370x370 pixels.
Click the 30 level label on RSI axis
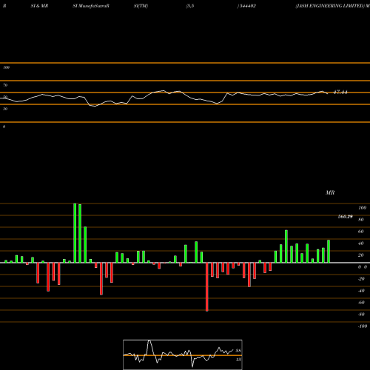(5, 109)
